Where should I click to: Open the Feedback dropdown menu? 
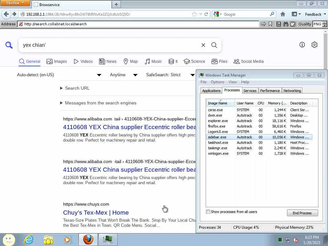[316, 14]
